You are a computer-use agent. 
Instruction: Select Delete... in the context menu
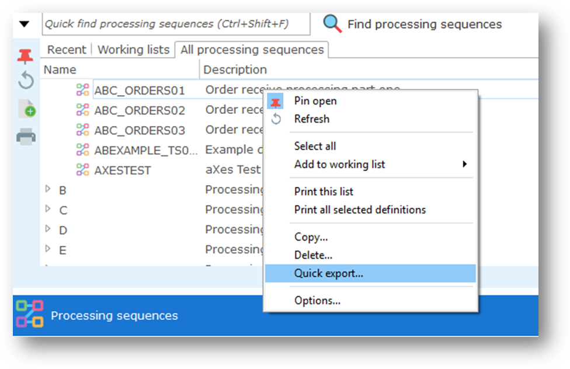(x=313, y=255)
